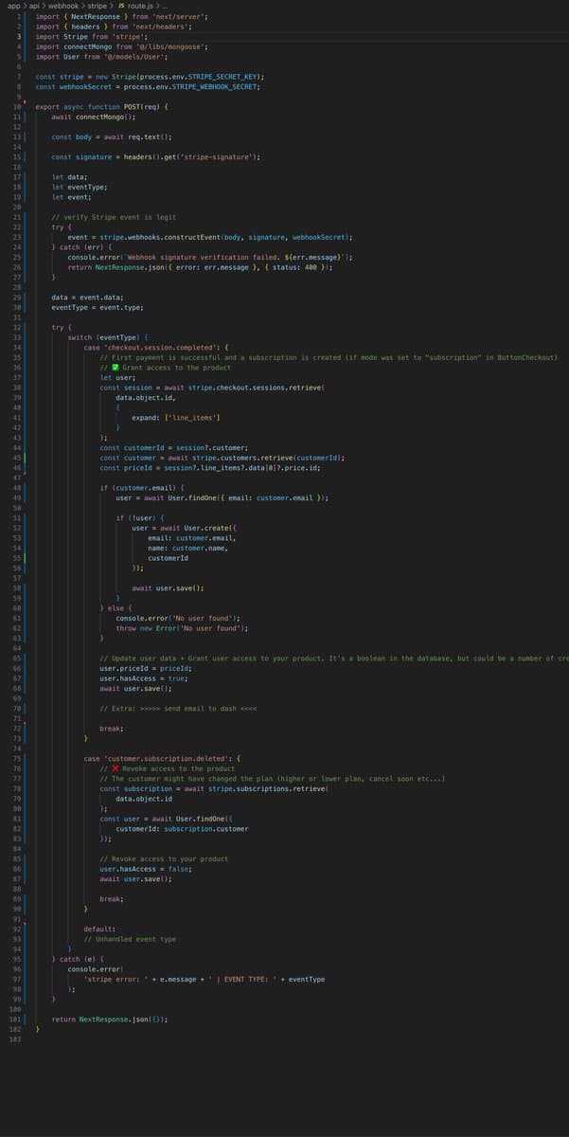Click comment '// verify Stripe event is legit'
The image size is (569, 1137).
click(x=114, y=217)
